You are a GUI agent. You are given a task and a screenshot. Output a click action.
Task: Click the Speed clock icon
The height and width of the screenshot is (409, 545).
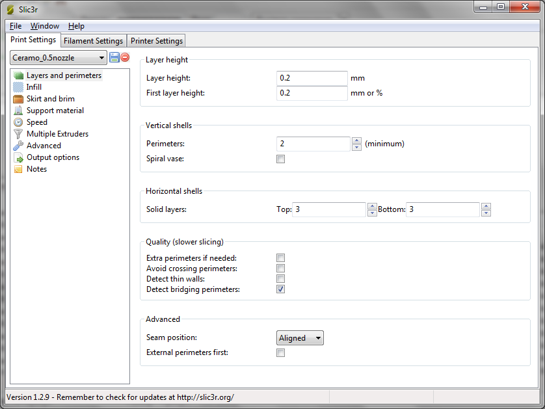(18, 122)
